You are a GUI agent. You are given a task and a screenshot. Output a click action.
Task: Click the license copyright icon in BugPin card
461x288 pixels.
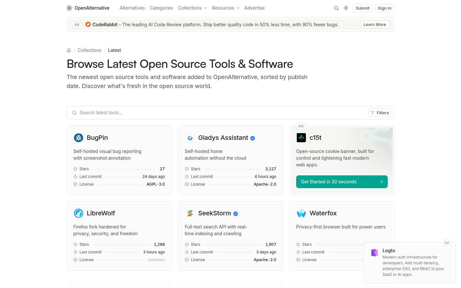(x=76, y=184)
